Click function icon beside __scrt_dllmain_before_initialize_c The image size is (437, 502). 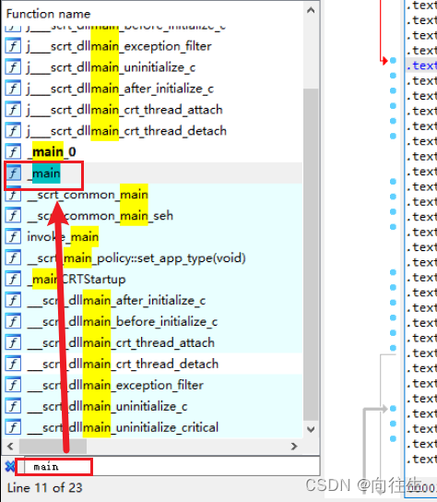tap(13, 321)
